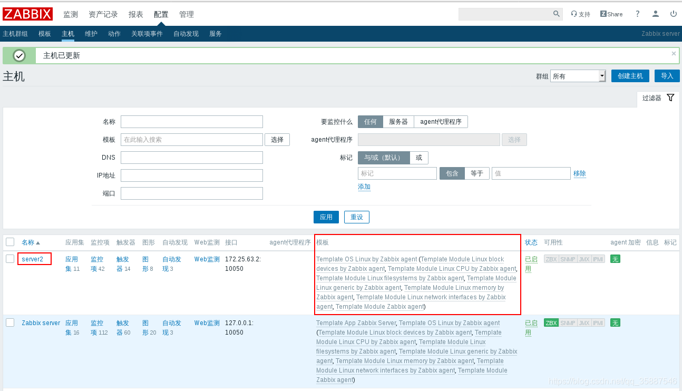Go to 维护 submenu

coord(91,34)
